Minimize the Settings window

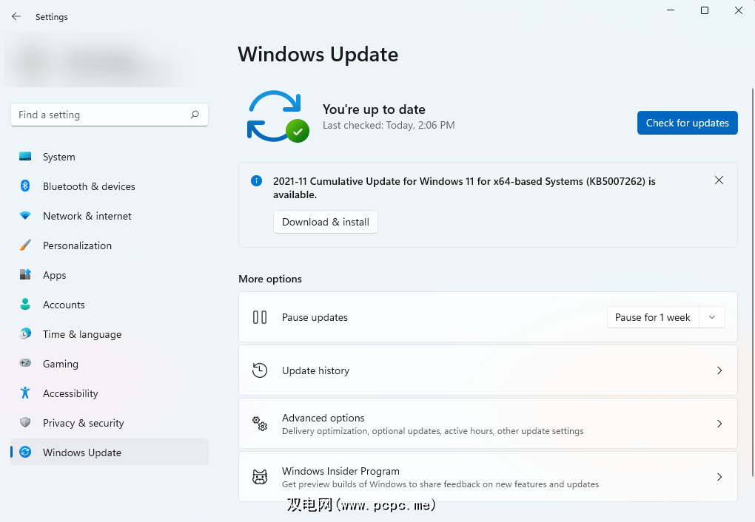(x=671, y=10)
